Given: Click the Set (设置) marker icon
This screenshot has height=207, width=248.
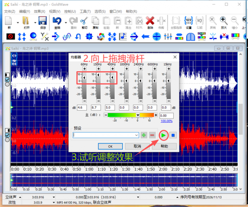Looking at the screenshot, I should [189, 21].
